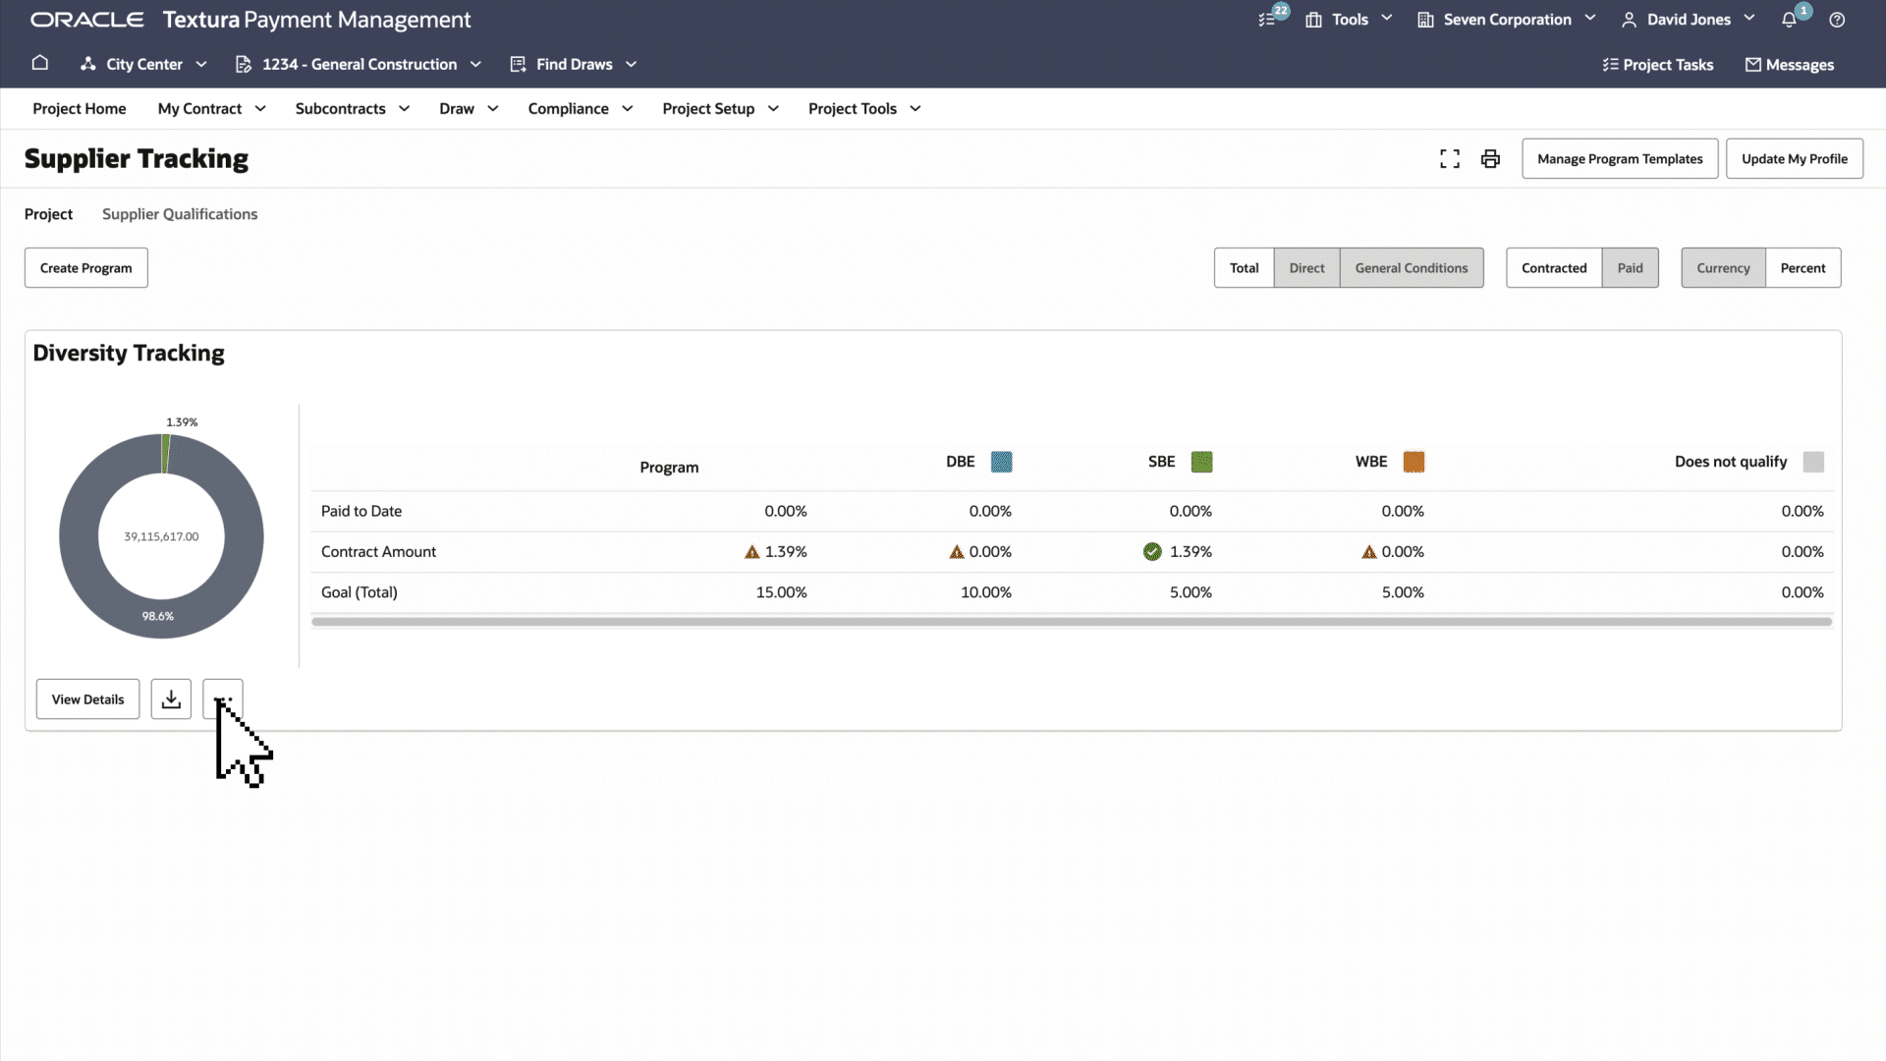
Task: Click the Create Program button
Action: point(86,268)
